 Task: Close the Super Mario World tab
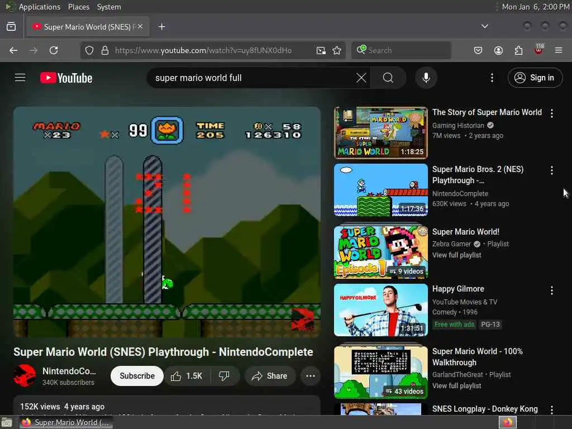point(140,26)
